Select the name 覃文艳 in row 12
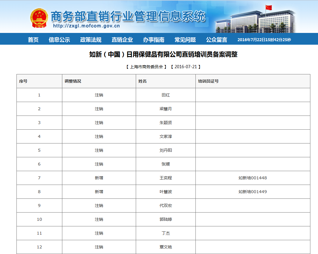 [166, 247]
